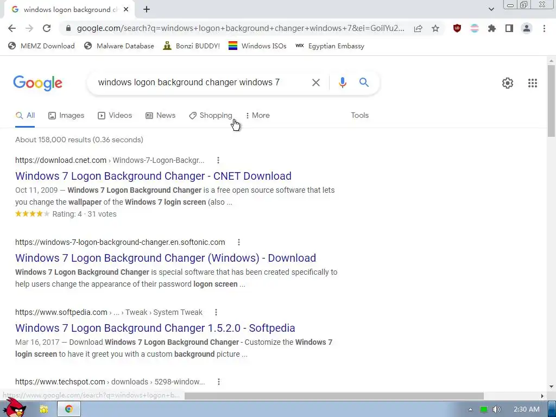
Task: Open options for the Softpedia result
Action: 216,312
